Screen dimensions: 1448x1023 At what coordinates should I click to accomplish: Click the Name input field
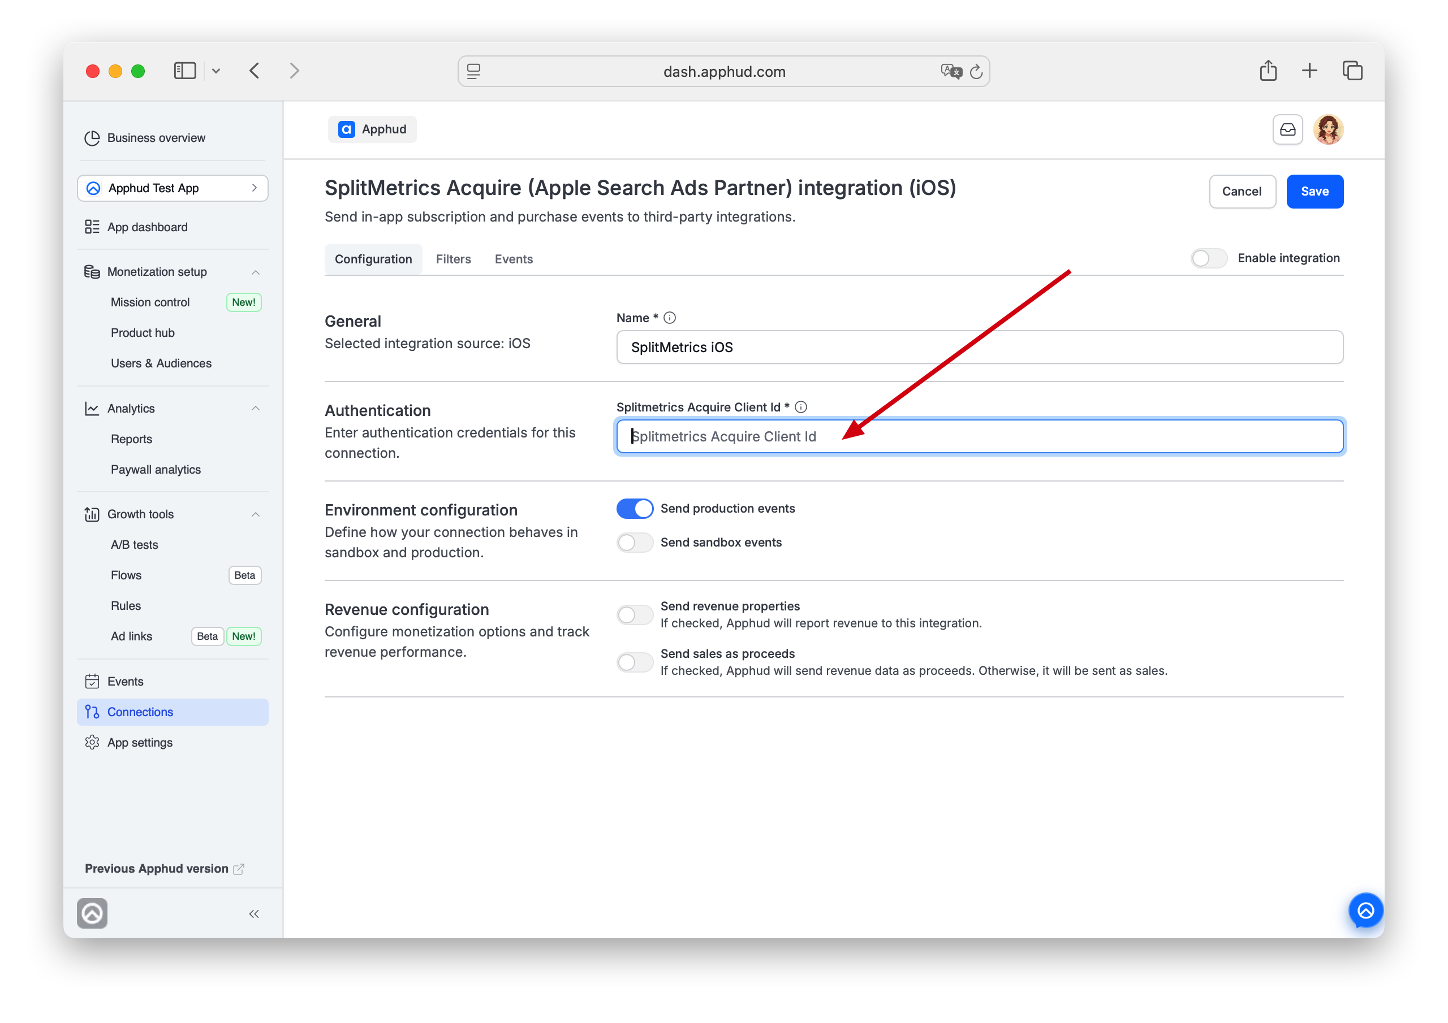pyautogui.click(x=980, y=347)
